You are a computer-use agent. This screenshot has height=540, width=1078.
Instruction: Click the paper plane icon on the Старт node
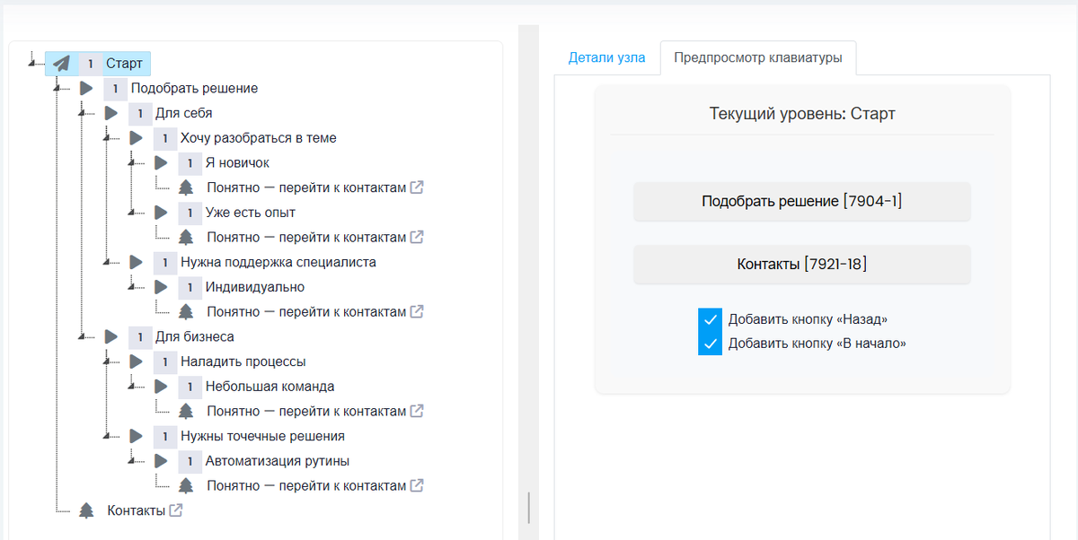[x=60, y=64]
